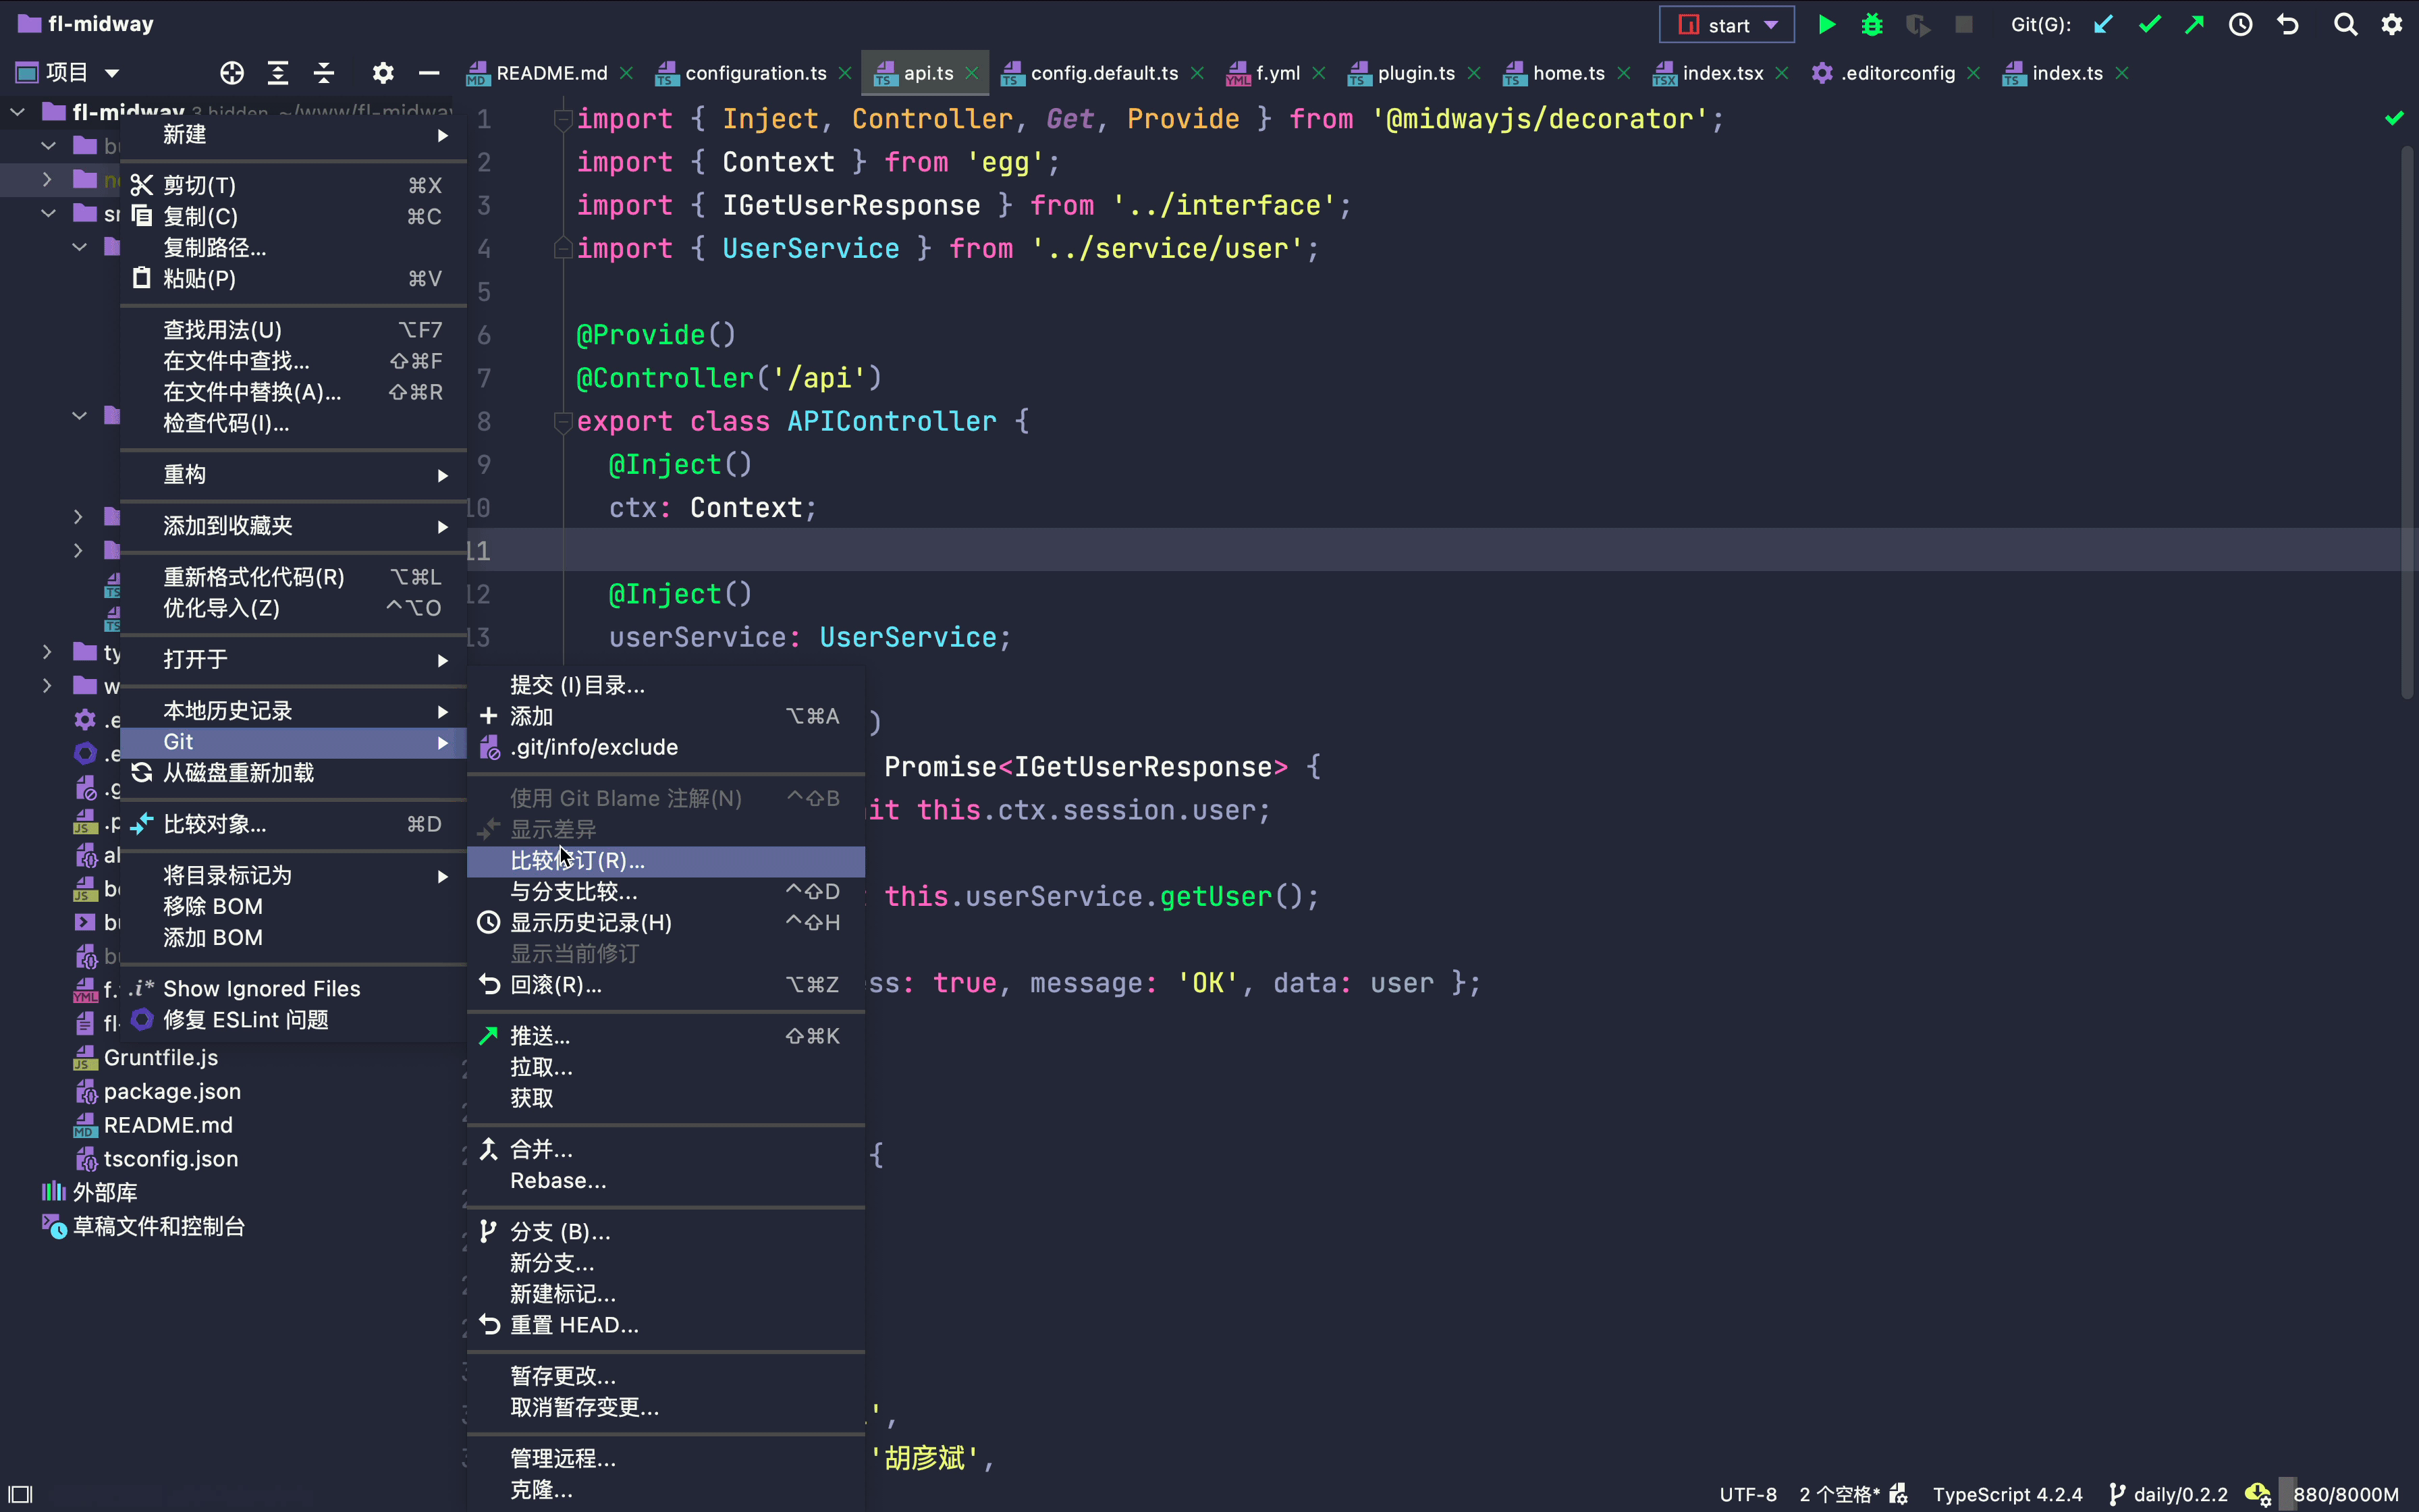Switch to config.default.ts tab
The image size is (2419, 1512).
click(x=1104, y=73)
